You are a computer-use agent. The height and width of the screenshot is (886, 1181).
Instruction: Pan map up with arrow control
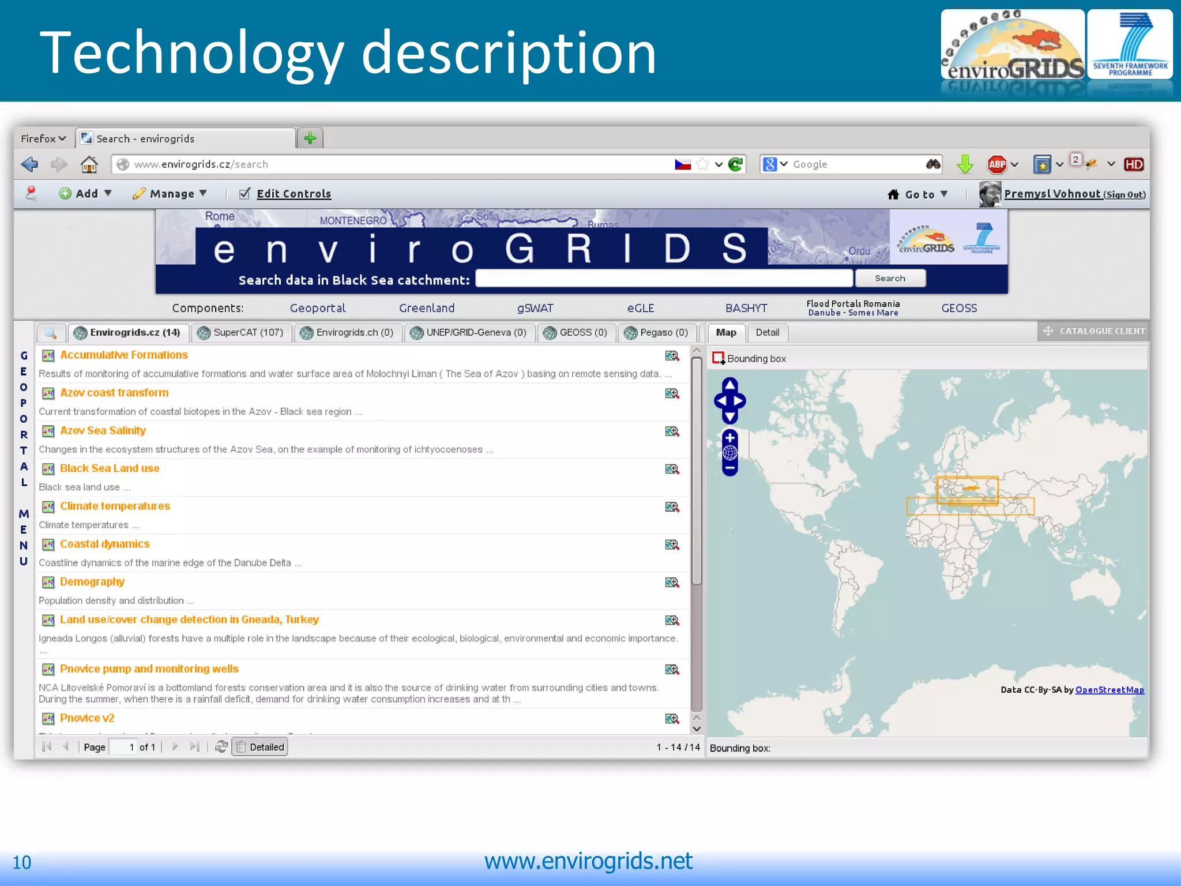(x=729, y=385)
